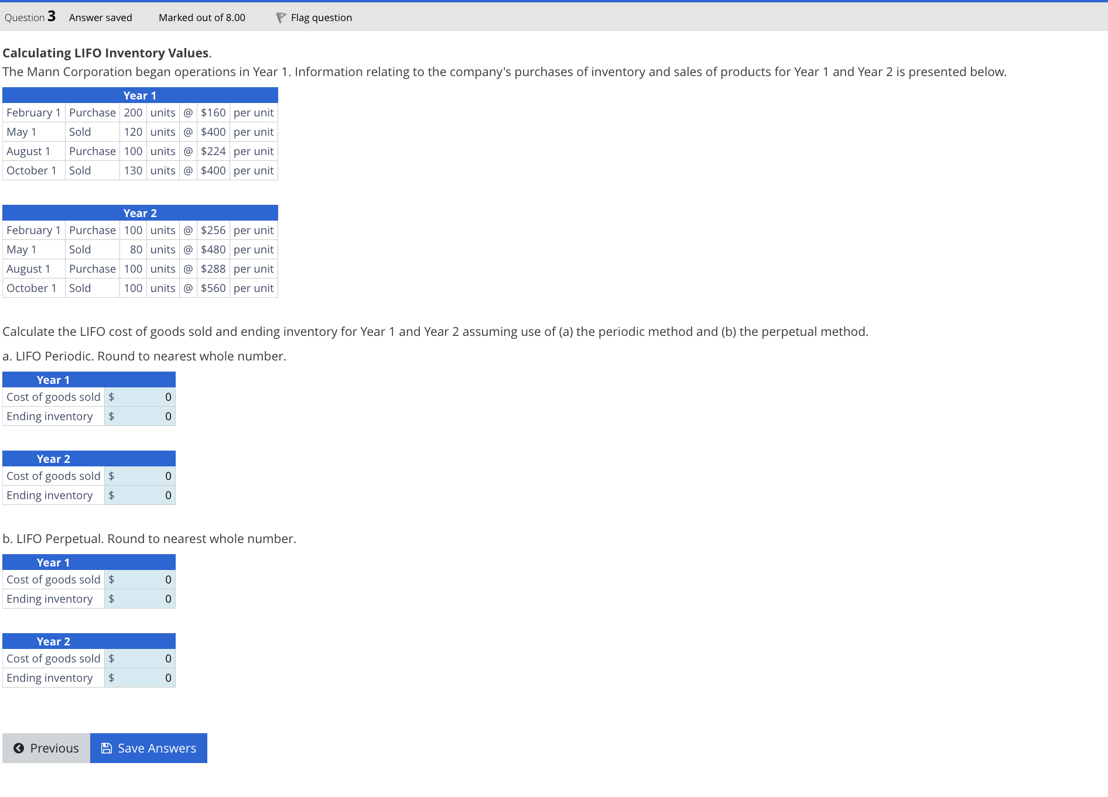Click the Question 3 label
Image resolution: width=1108 pixels, height=797 pixels.
[x=29, y=17]
